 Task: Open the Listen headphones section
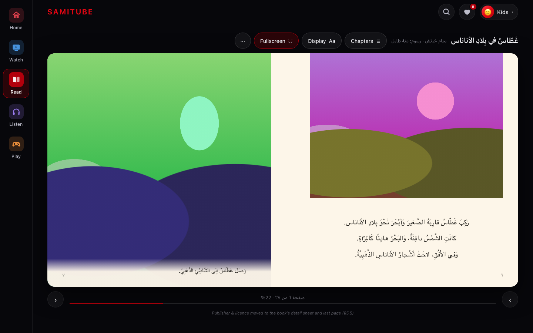[16, 116]
